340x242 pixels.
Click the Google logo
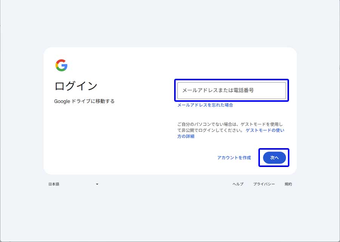pos(61,65)
